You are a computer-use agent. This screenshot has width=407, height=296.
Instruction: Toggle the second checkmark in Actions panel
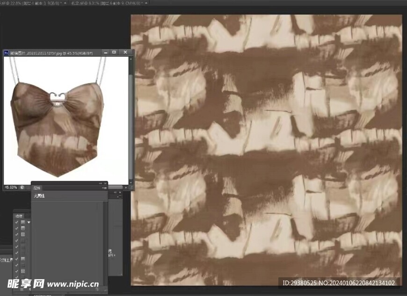17,228
